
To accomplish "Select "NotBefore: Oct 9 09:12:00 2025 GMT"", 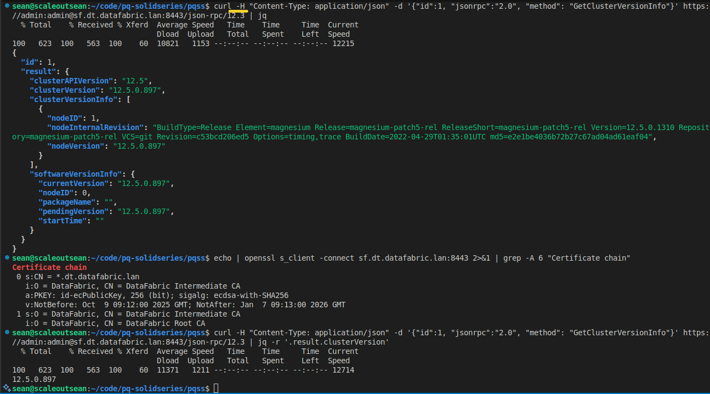I will [x=110, y=305].
